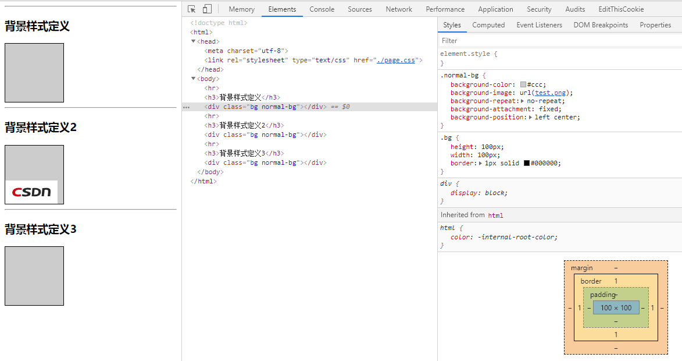This screenshot has height=361, width=682.
Task: Expand the background-repeat shorthand arrow
Action: pos(523,101)
